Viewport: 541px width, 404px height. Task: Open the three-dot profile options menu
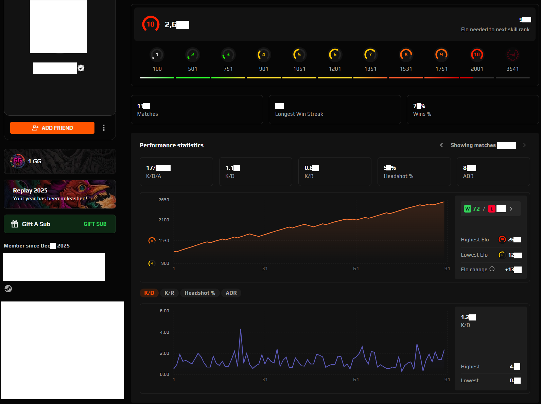[104, 128]
